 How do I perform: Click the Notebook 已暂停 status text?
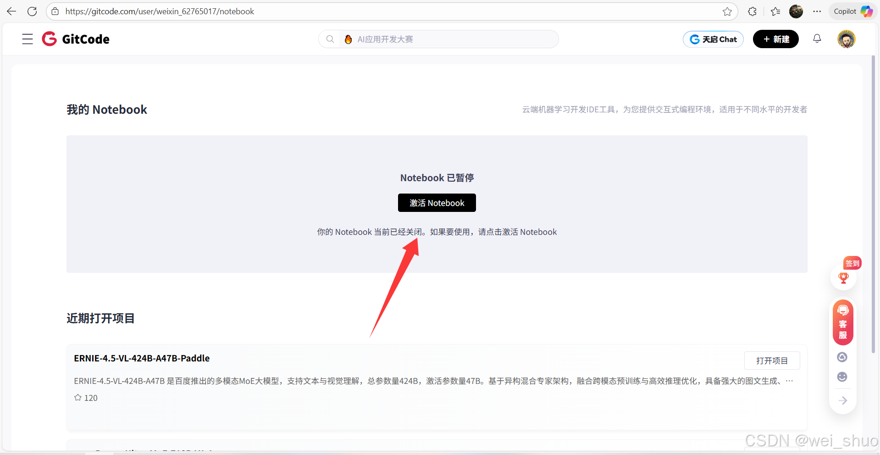pyautogui.click(x=437, y=178)
